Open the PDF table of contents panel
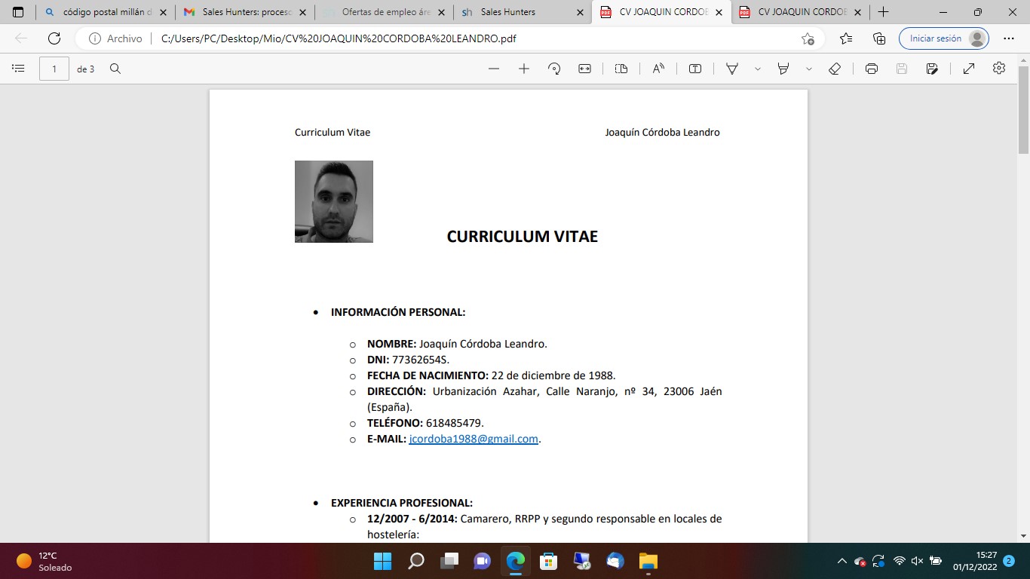1030x579 pixels. (19, 69)
